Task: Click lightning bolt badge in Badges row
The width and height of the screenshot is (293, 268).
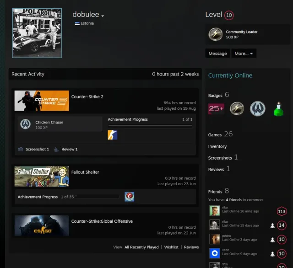Action: pyautogui.click(x=237, y=108)
